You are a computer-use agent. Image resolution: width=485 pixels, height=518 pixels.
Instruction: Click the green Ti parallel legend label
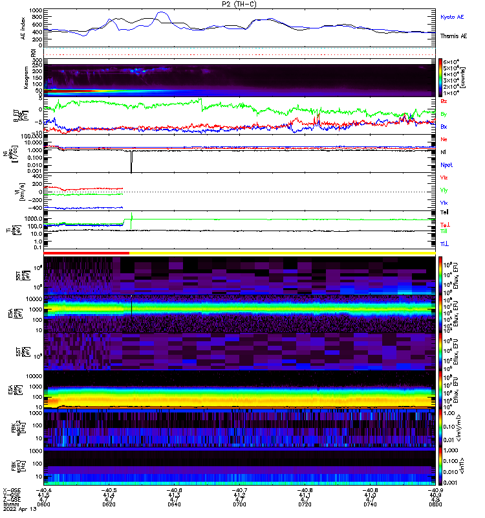pos(444,231)
